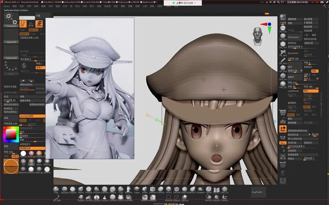
Task: Pick a color in the color picker square
Action: coord(11,134)
